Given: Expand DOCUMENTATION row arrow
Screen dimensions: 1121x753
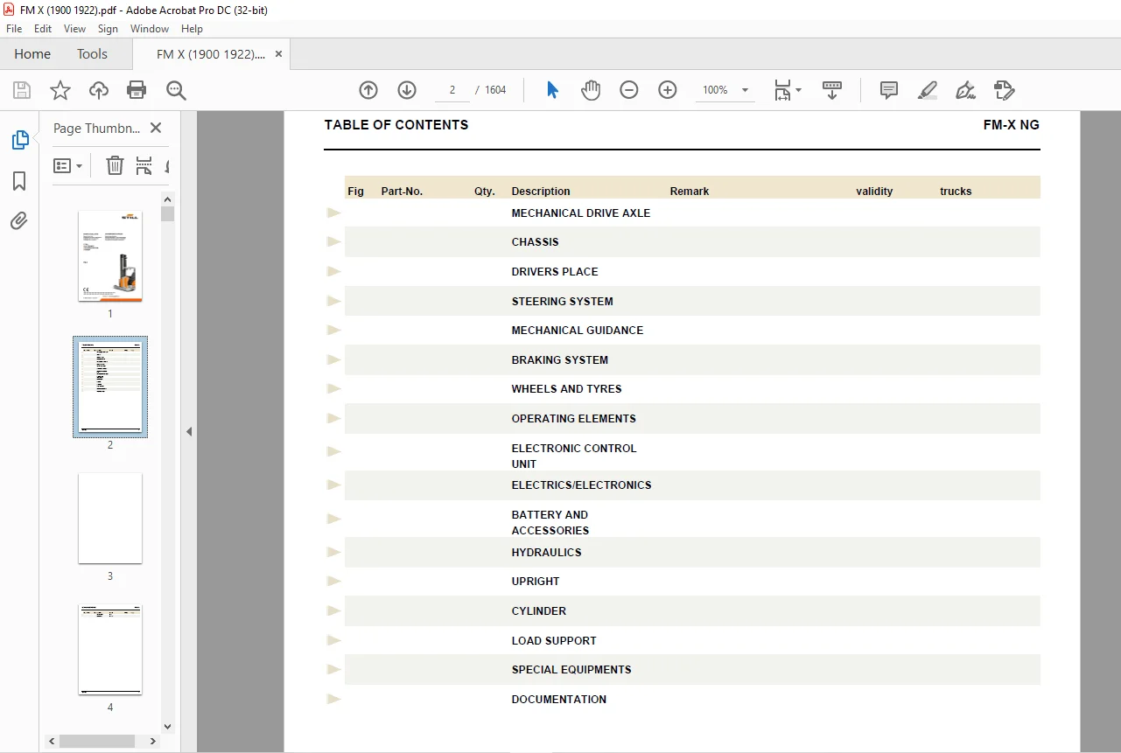Looking at the screenshot, I should [x=333, y=699].
